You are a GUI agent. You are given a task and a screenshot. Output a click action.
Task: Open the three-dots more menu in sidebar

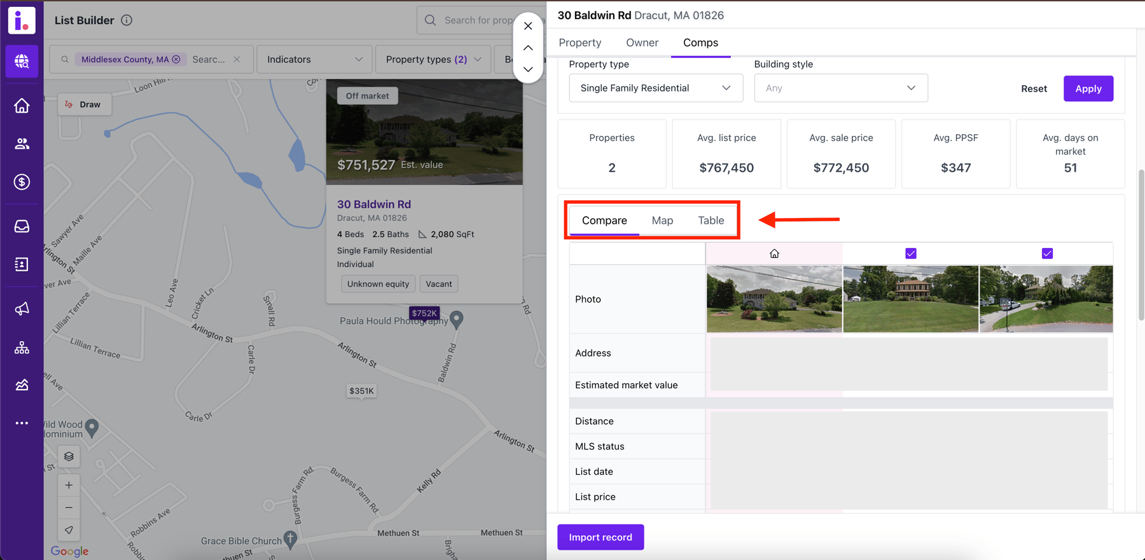coord(22,423)
